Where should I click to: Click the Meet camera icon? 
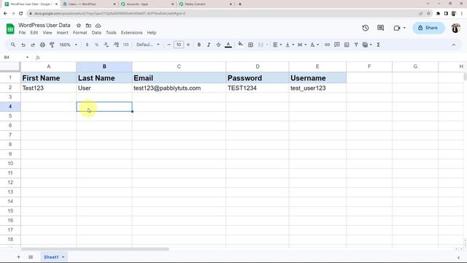[x=397, y=28]
